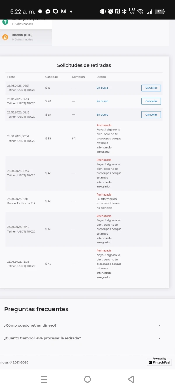Tap the Tether green coin icon
Viewport: 175px width, 389px height.
click(5, 22)
